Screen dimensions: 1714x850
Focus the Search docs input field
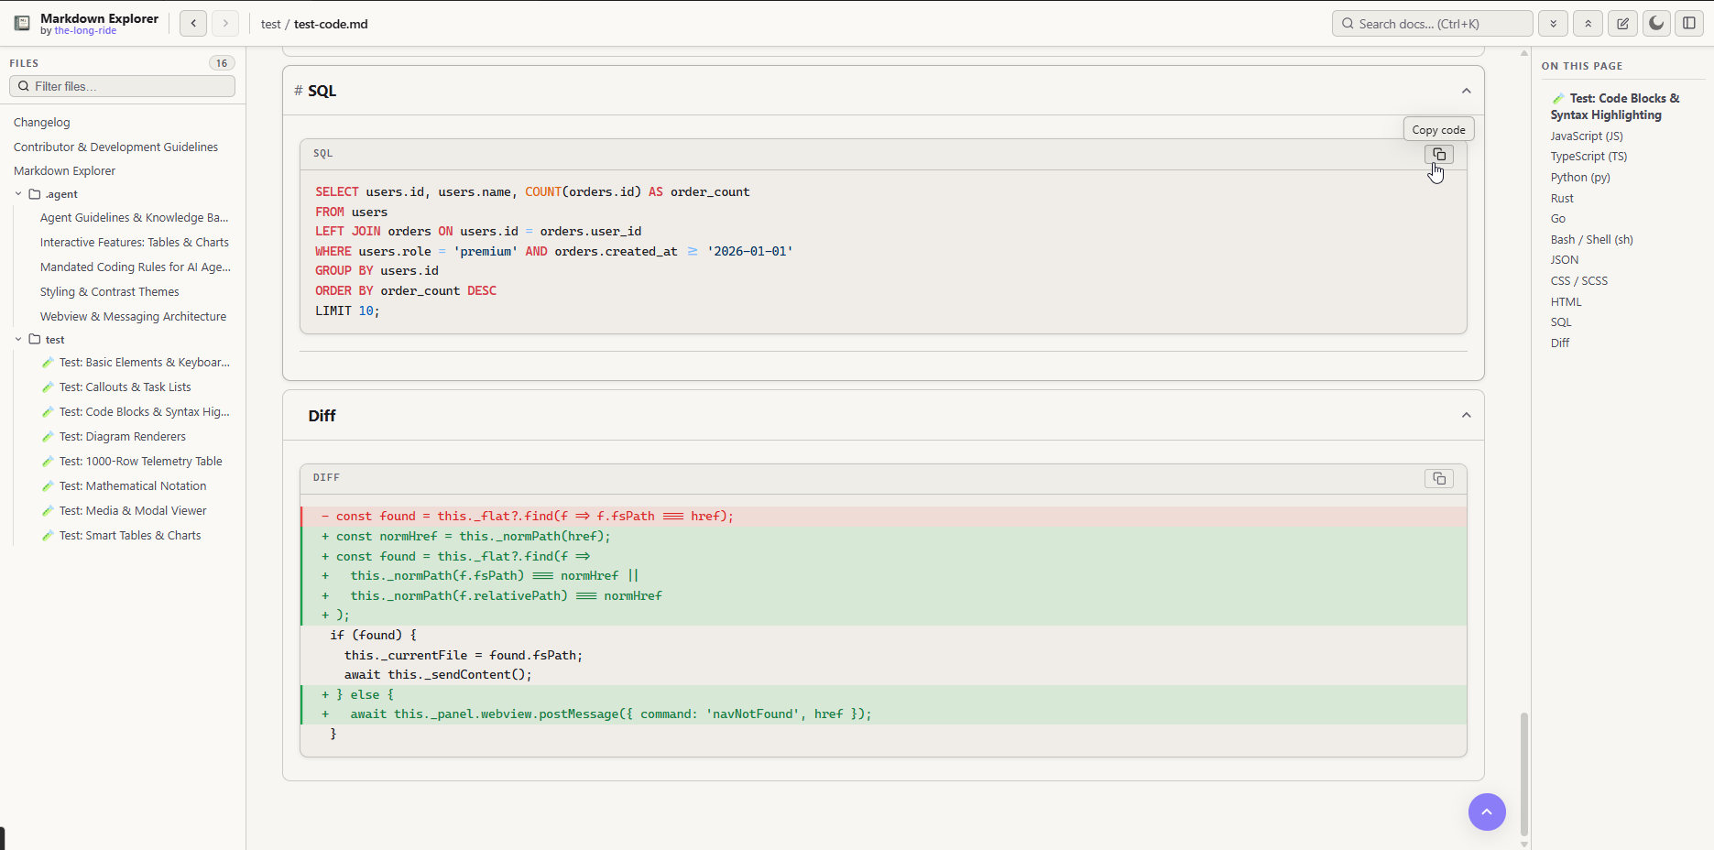pyautogui.click(x=1432, y=24)
